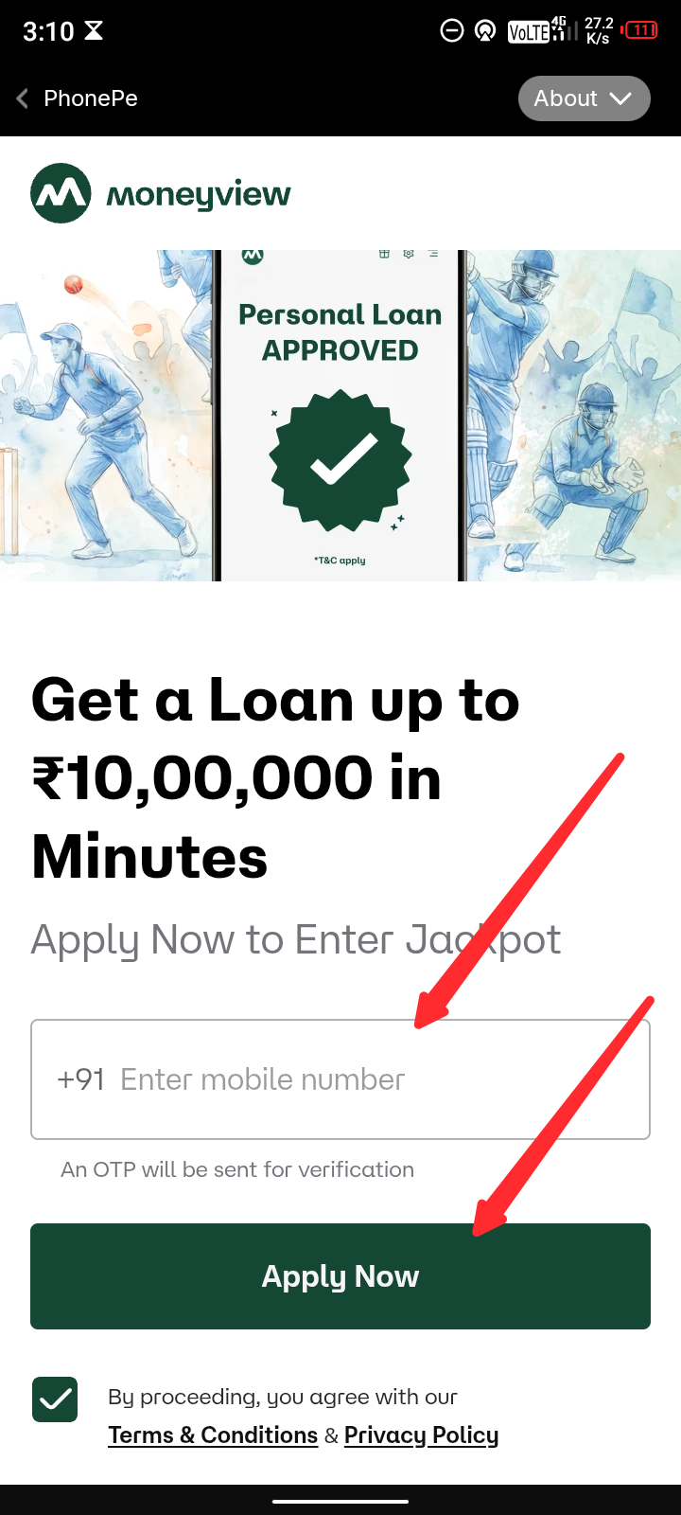Tap the Moneyview circular logo
The width and height of the screenshot is (681, 1515).
click(x=61, y=193)
